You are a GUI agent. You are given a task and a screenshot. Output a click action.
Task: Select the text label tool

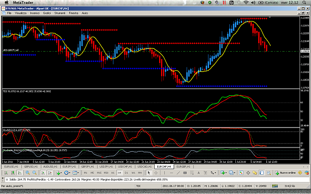pyautogui.click(x=206, y=173)
